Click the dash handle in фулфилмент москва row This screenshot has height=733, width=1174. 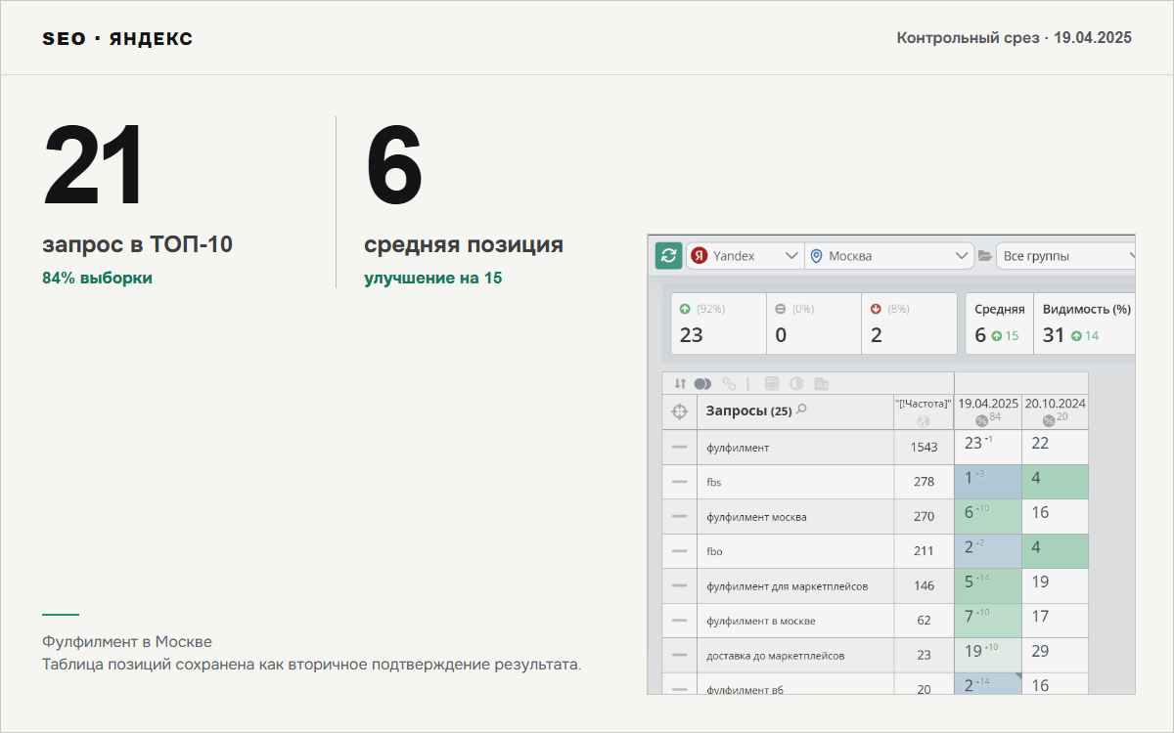click(680, 517)
